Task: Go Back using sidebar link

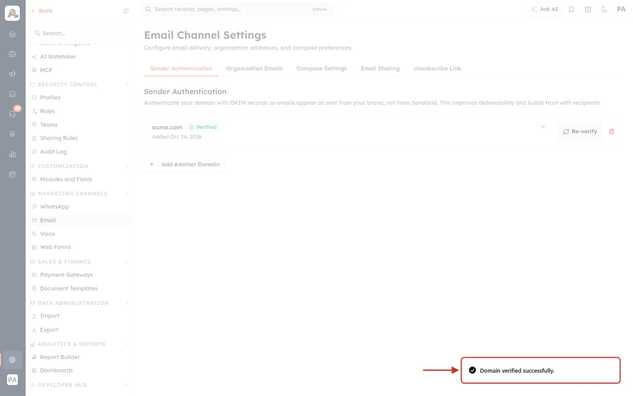Action: coord(42,11)
